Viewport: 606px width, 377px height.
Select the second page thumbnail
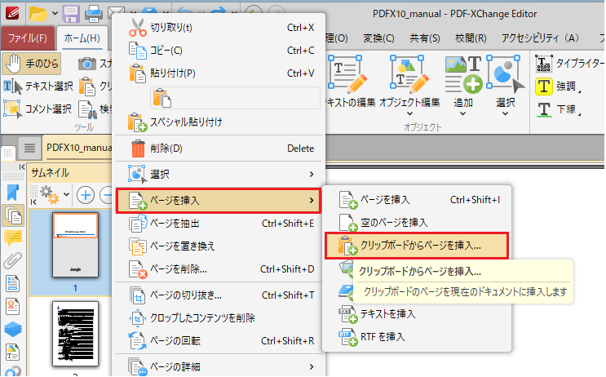pos(75,334)
